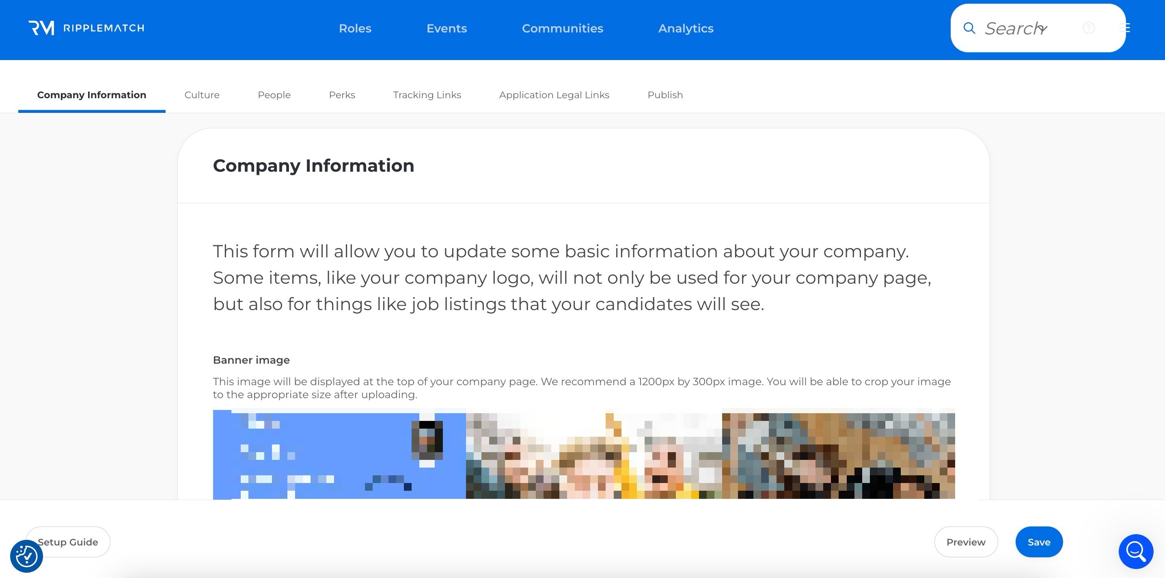1165x578 pixels.
Task: Open the help question mark icon
Action: (x=1089, y=28)
